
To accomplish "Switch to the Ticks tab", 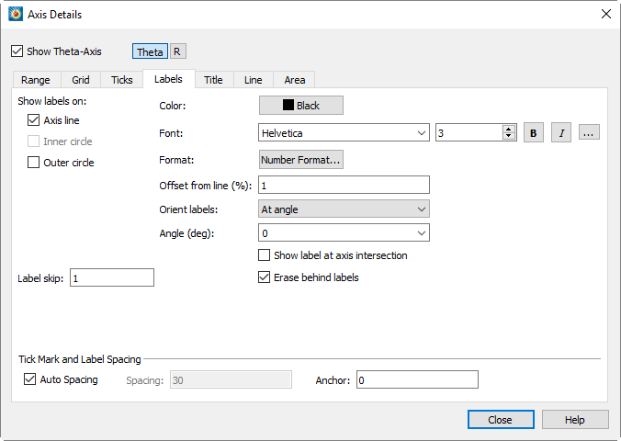I will [x=122, y=80].
